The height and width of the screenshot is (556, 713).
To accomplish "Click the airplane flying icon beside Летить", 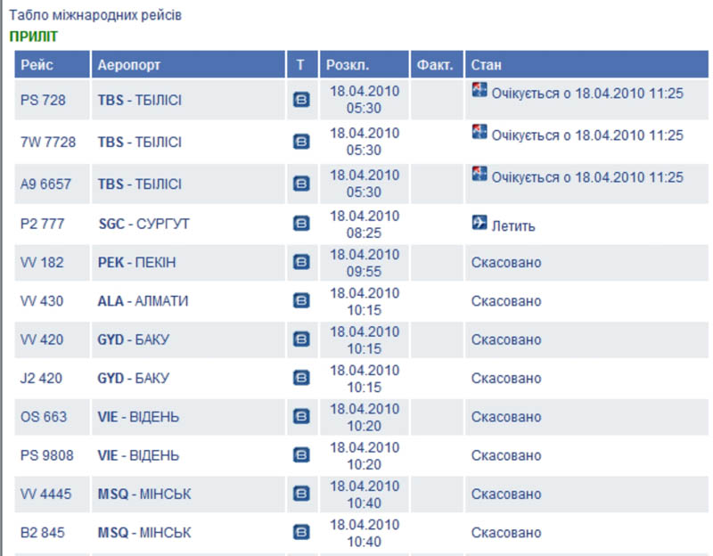I will pyautogui.click(x=479, y=223).
